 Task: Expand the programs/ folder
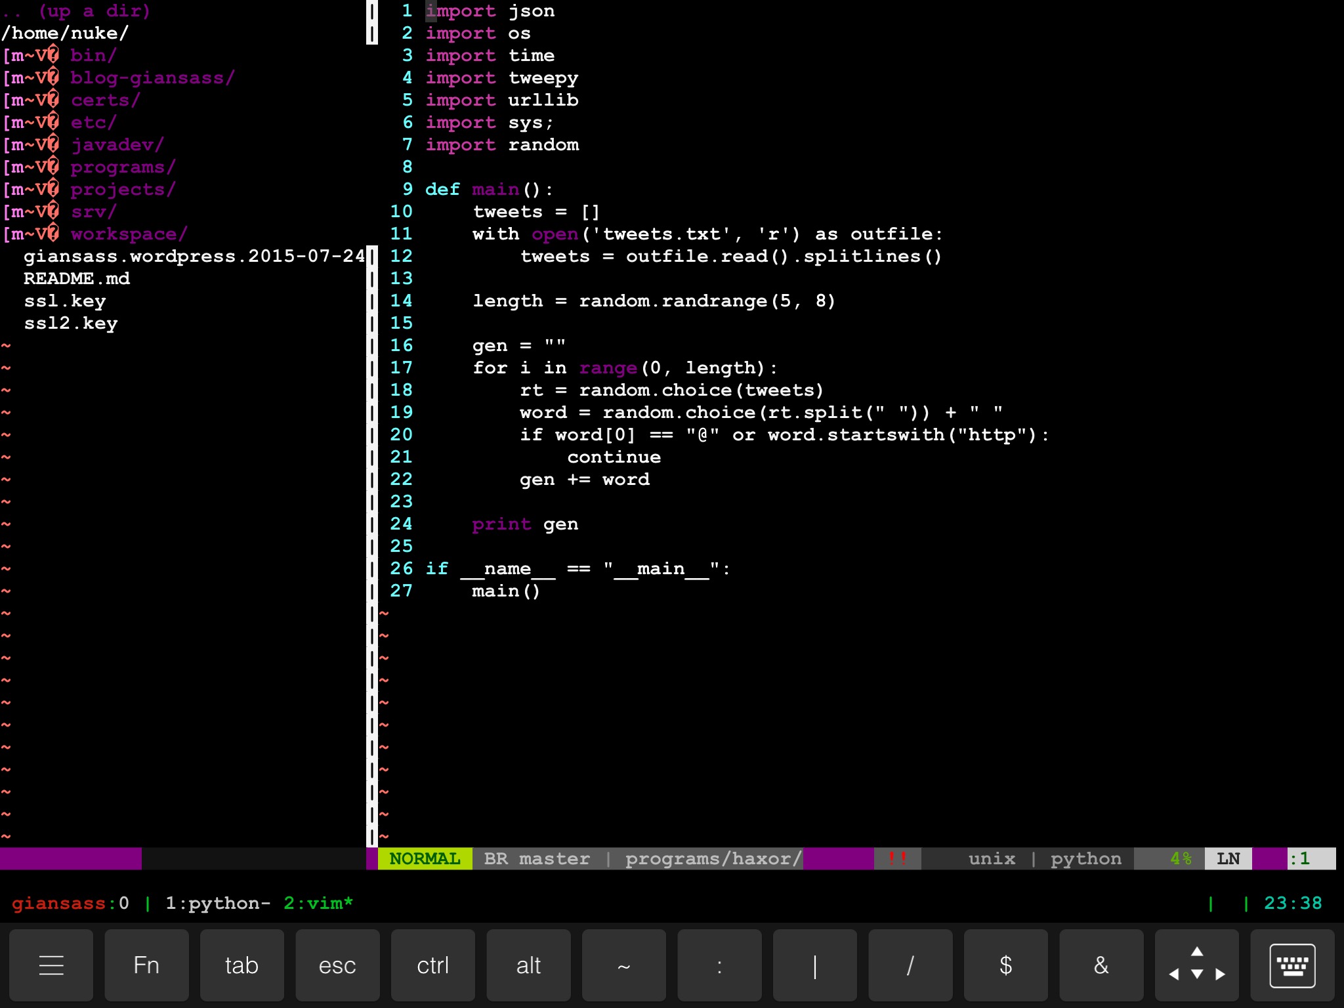(123, 167)
